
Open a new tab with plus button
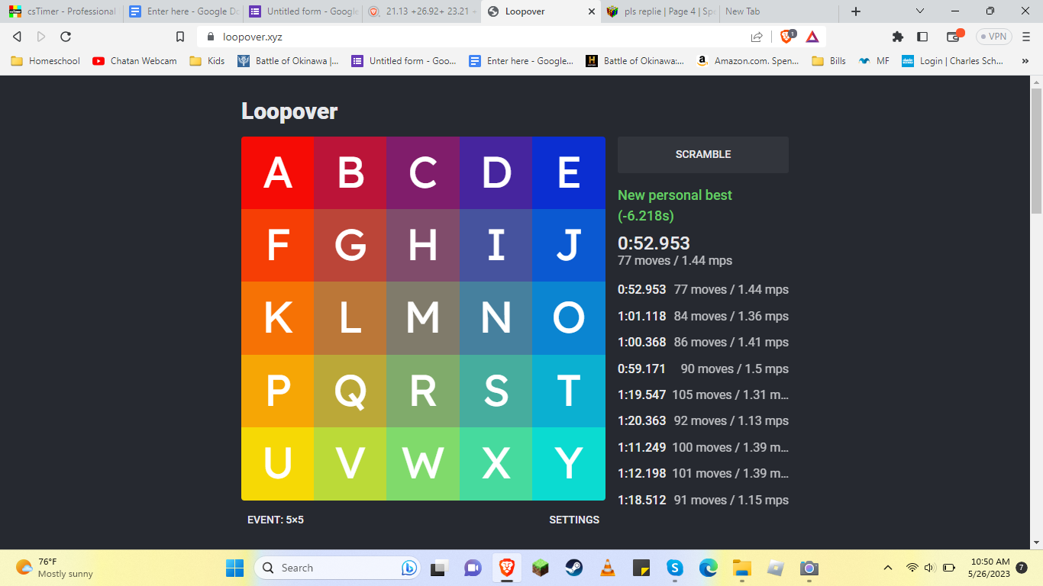pos(856,11)
